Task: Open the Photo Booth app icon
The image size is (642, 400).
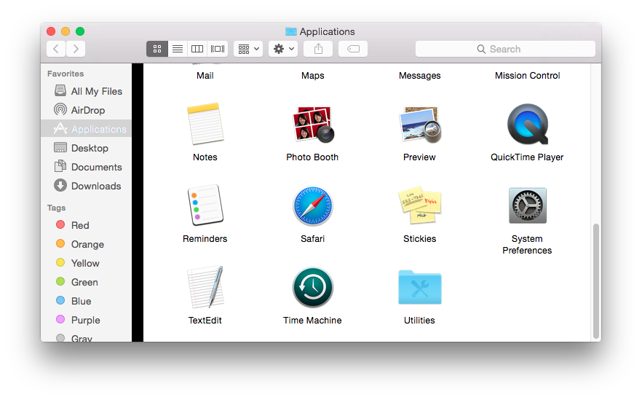Action: 313,124
